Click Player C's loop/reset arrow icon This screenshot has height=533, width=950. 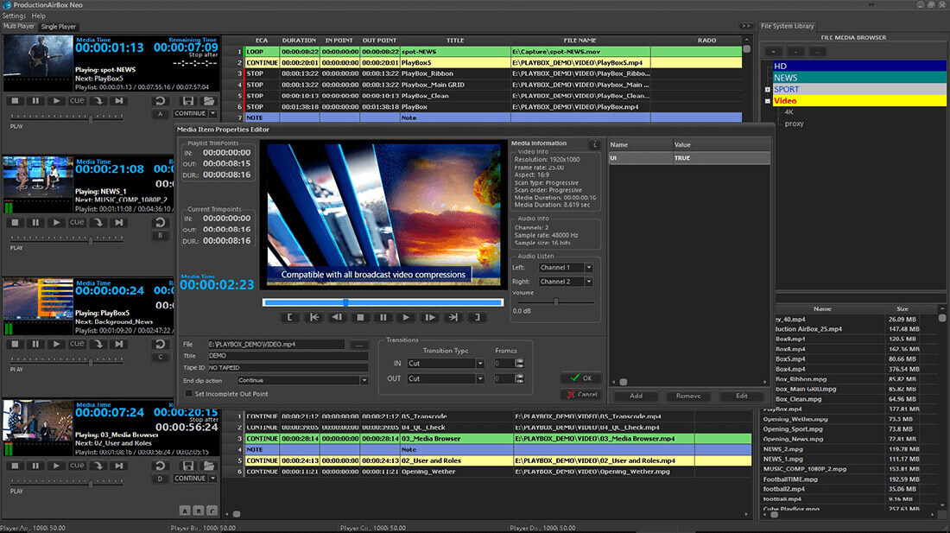point(160,344)
